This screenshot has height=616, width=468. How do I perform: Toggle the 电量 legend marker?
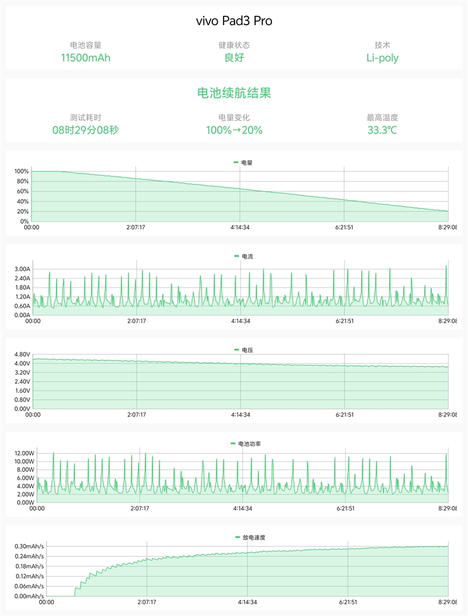click(236, 162)
